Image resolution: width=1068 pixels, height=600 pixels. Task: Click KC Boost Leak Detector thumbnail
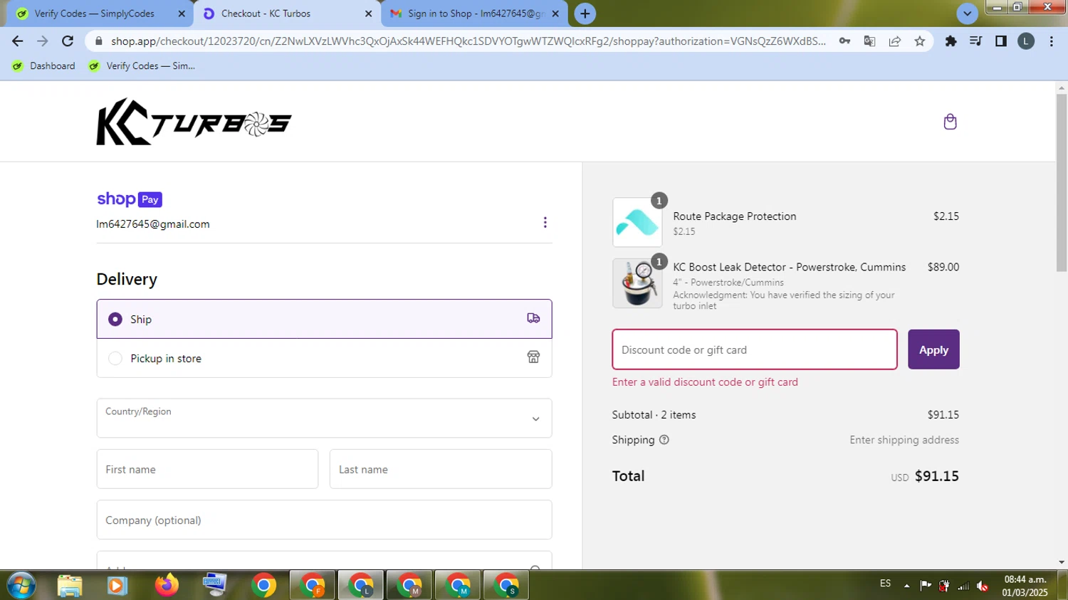637,283
